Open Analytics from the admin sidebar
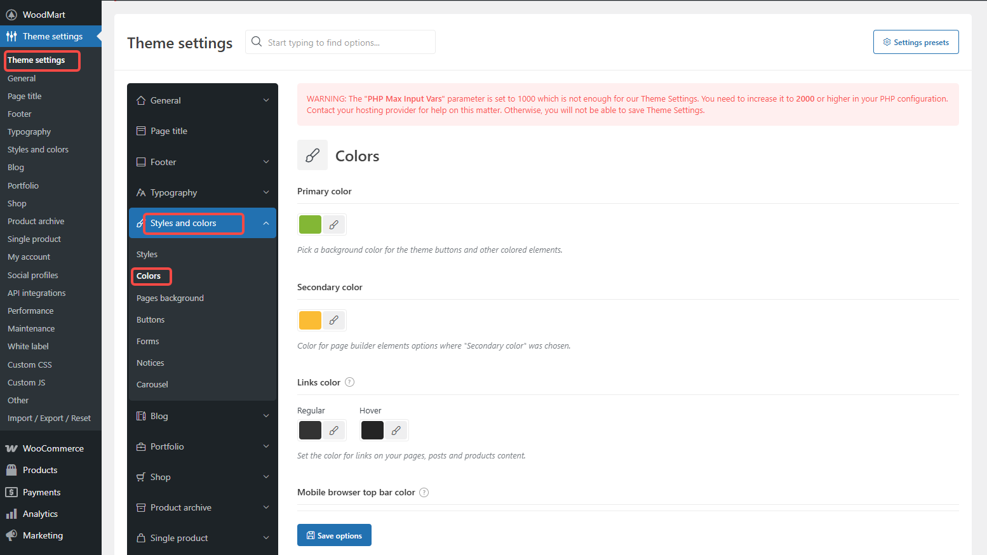The width and height of the screenshot is (987, 555). (x=40, y=514)
